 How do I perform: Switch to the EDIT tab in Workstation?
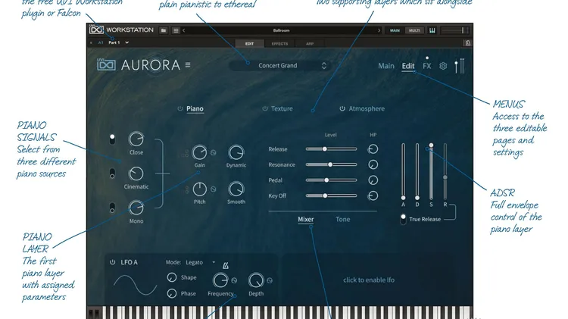click(250, 43)
